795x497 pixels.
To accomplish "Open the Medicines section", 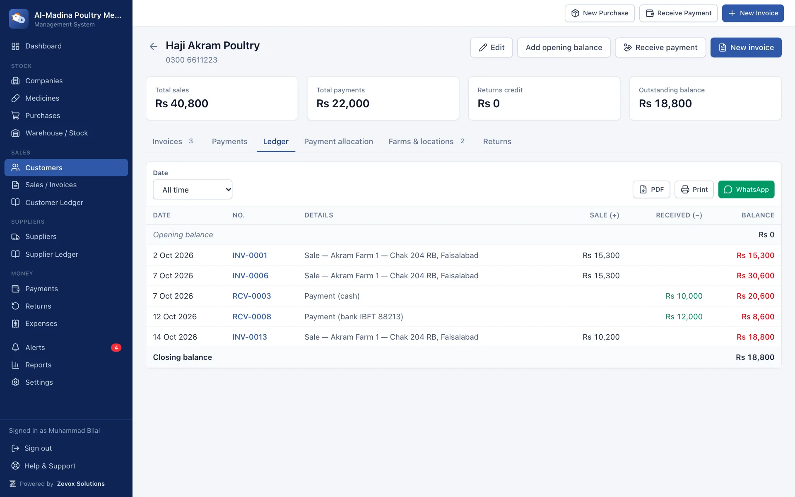I will coord(66,98).
